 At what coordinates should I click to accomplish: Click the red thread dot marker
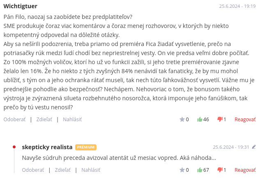click(14, 147)
